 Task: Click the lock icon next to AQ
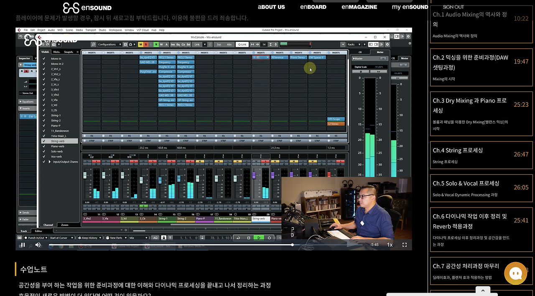click(163, 238)
